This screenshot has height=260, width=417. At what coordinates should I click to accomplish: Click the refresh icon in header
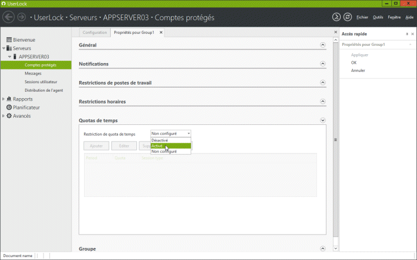pos(347,17)
